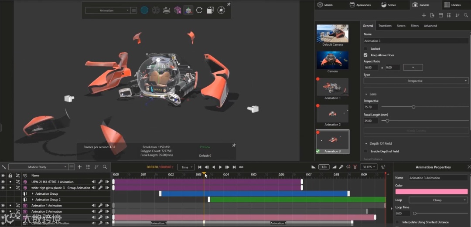Go to next keyframe of Animation 1 Animation
Screen dimensions: 471x227
point(107,206)
